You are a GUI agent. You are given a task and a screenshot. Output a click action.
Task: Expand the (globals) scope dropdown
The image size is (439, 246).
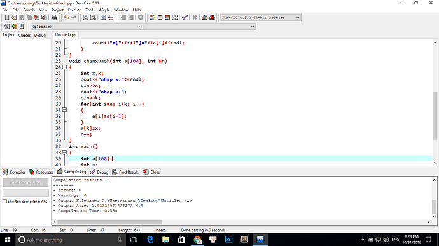pyautogui.click(x=87, y=27)
